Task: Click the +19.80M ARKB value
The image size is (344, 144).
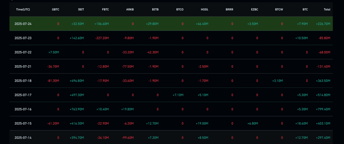Action: pos(127,109)
